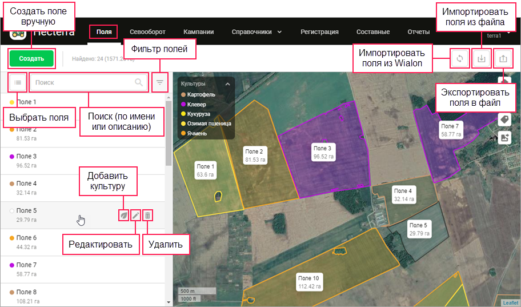Viewport: 521px width, 307px height.
Task: Collapse the Культуры legend chevron
Action: (x=227, y=84)
